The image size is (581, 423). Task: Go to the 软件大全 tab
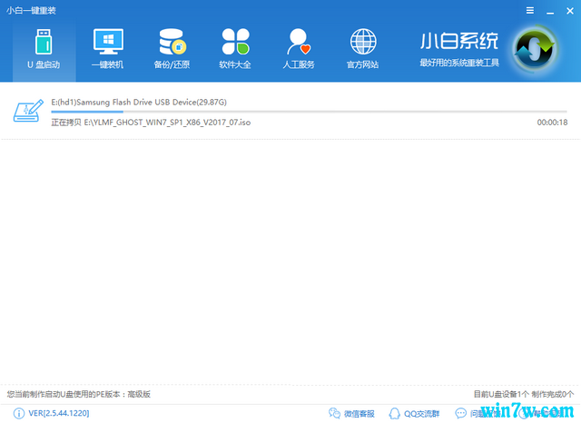pyautogui.click(x=235, y=50)
